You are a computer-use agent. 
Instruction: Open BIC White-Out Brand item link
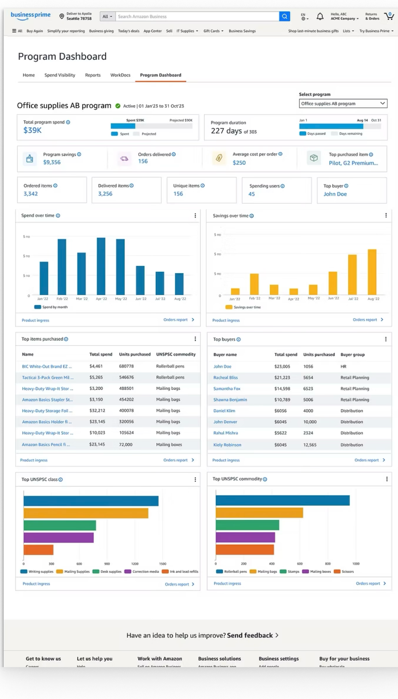pyautogui.click(x=47, y=366)
